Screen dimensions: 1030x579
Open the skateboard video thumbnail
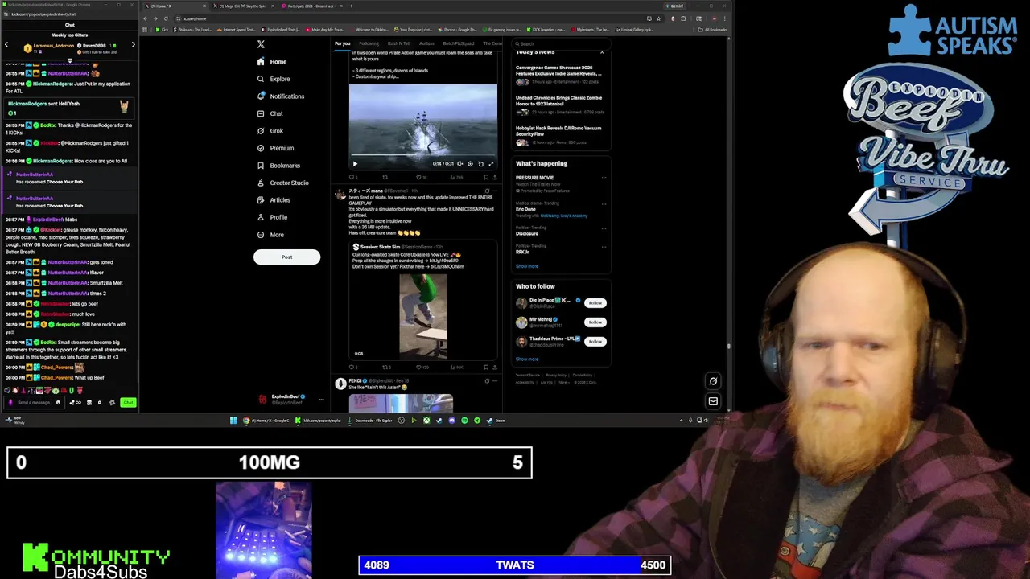pyautogui.click(x=422, y=315)
